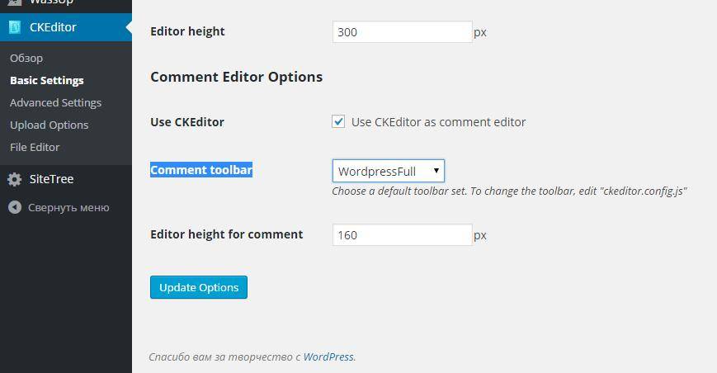Screen dimensions: 717x373
Task: Toggle the Use CKEditor checkbox
Action: click(x=338, y=121)
